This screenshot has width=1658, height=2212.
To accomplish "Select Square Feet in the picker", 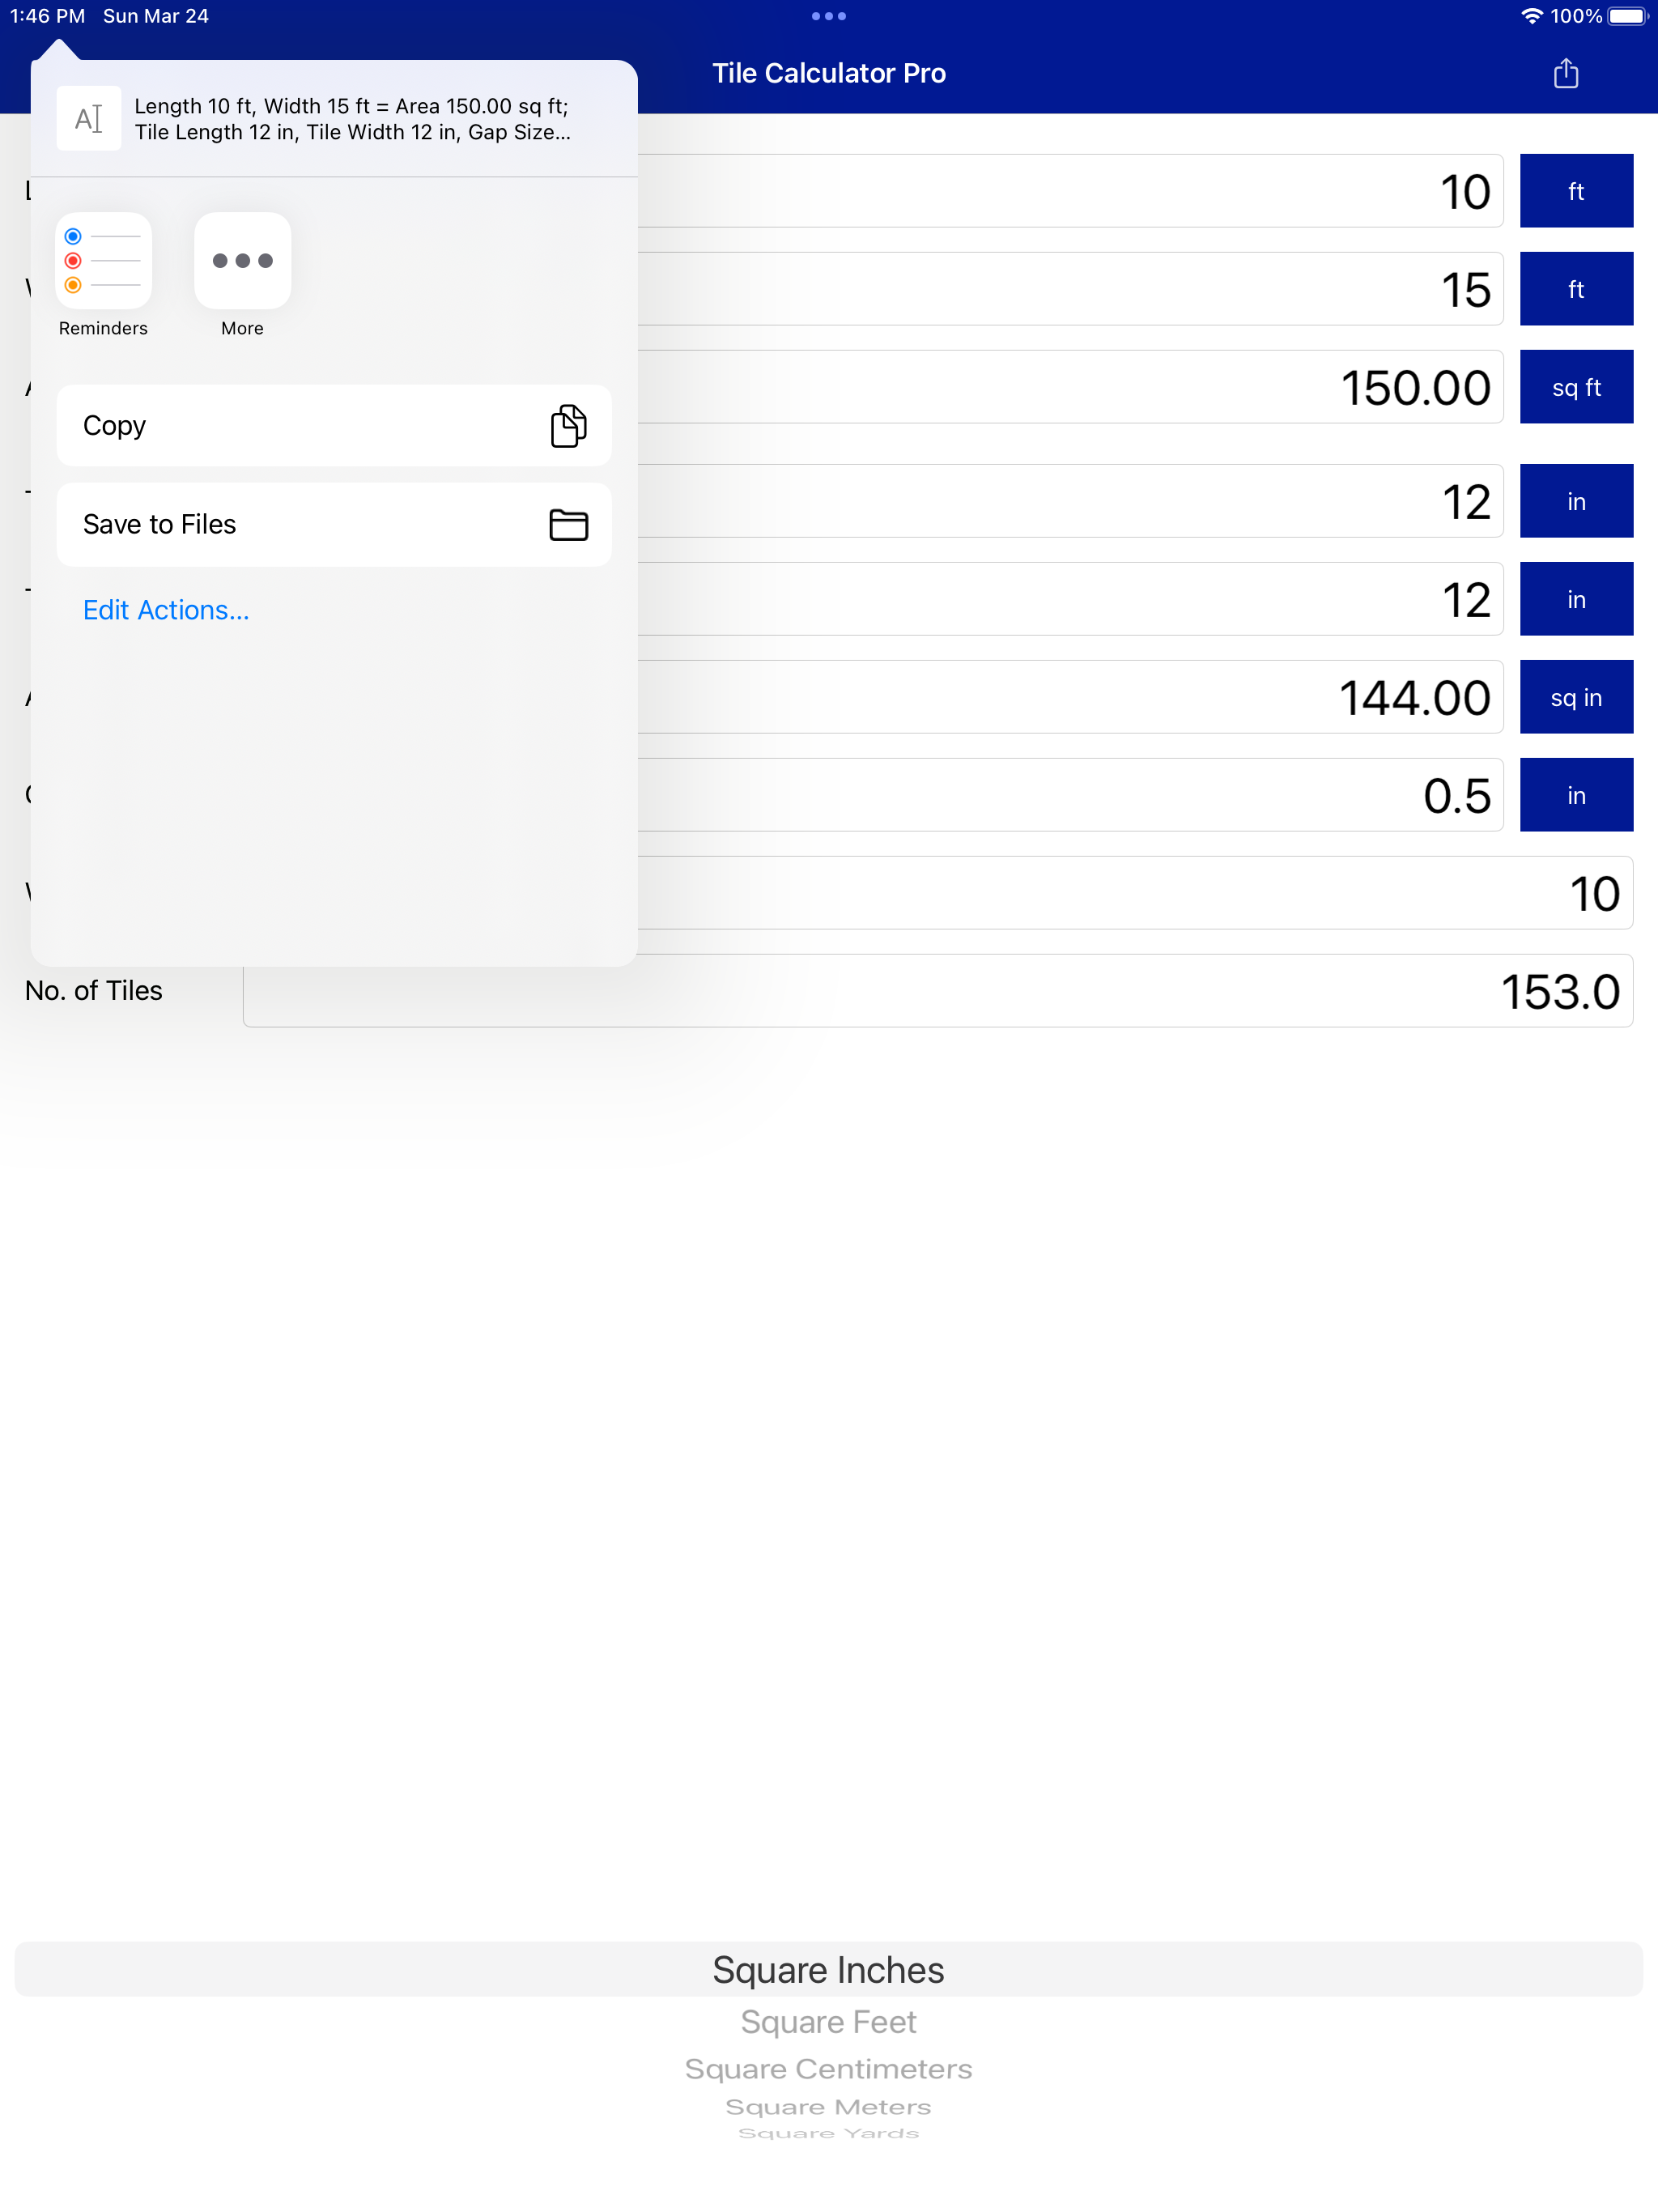I will 828,2022.
